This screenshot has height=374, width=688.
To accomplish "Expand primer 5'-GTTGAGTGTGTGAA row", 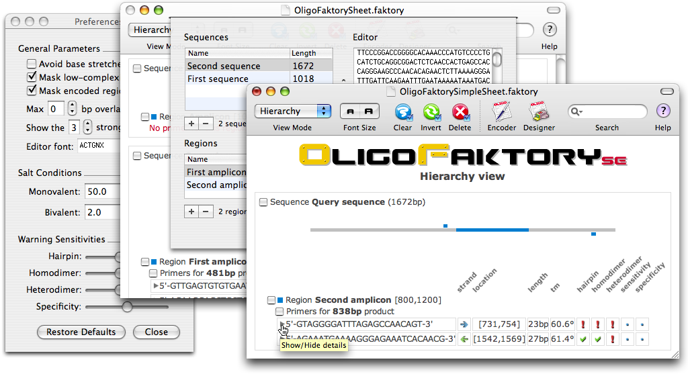I will tap(155, 286).
